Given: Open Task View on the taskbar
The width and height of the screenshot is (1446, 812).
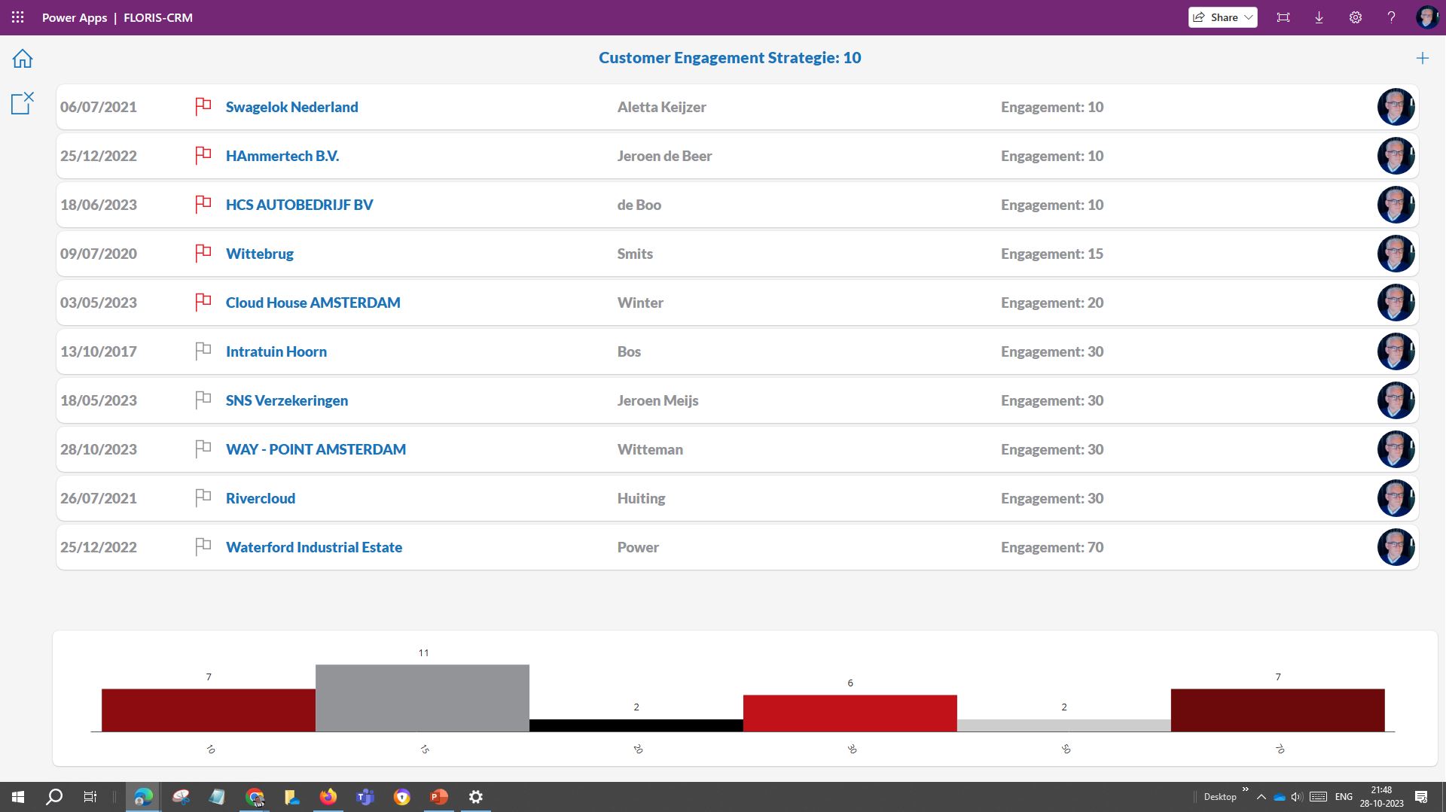Looking at the screenshot, I should click(90, 796).
